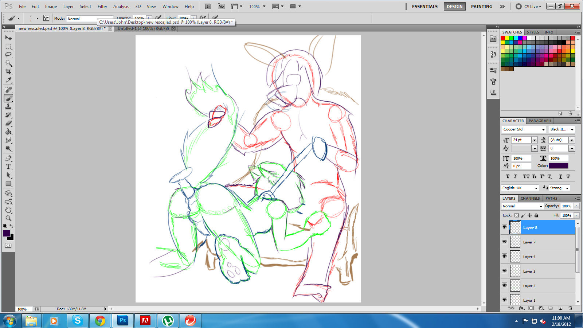The height and width of the screenshot is (328, 583).
Task: Switch to the Essentials workspace
Action: tap(425, 7)
